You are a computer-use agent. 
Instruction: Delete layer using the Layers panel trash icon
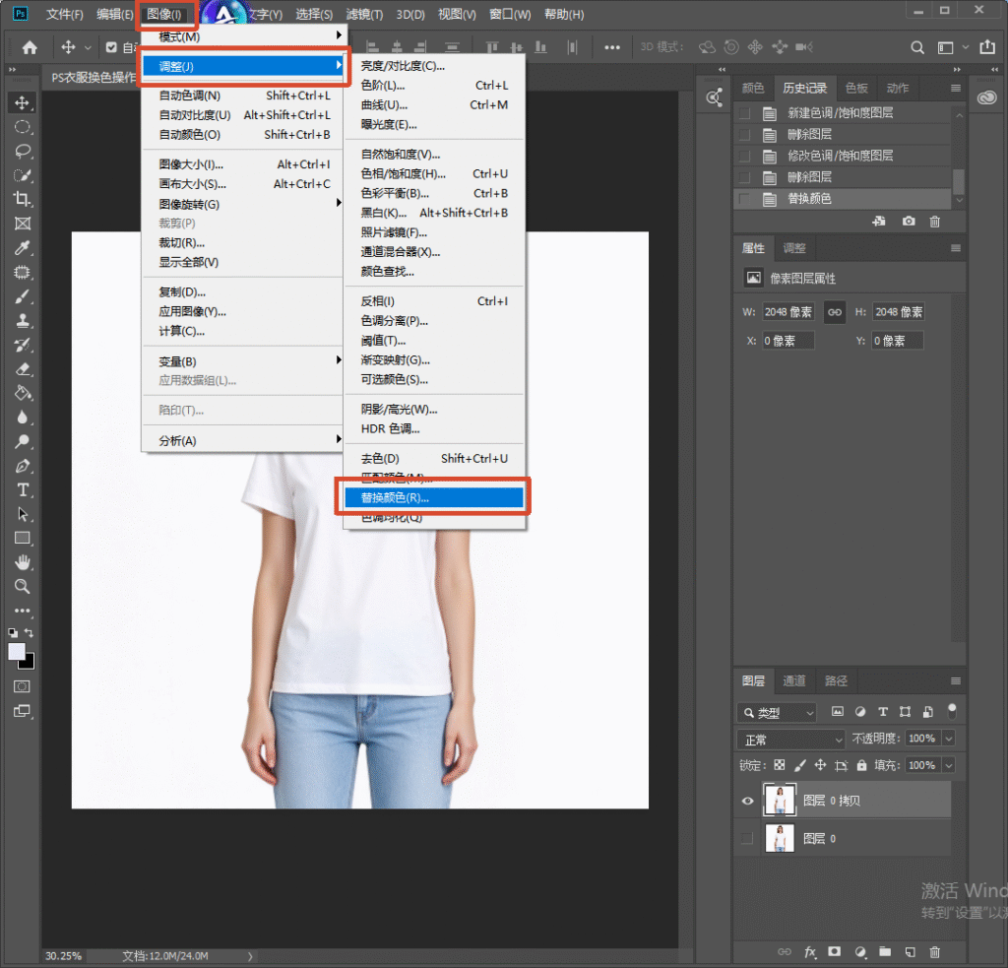coord(935,952)
